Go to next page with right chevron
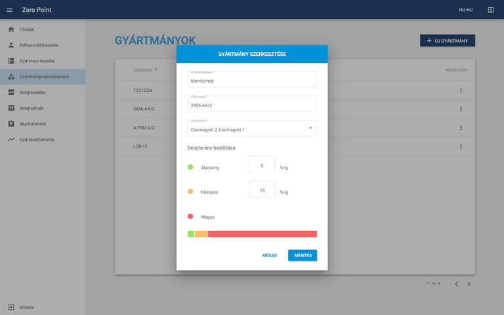 pyautogui.click(x=469, y=284)
